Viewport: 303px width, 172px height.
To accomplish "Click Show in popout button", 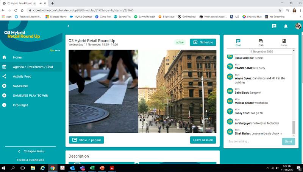I will pos(86,140).
